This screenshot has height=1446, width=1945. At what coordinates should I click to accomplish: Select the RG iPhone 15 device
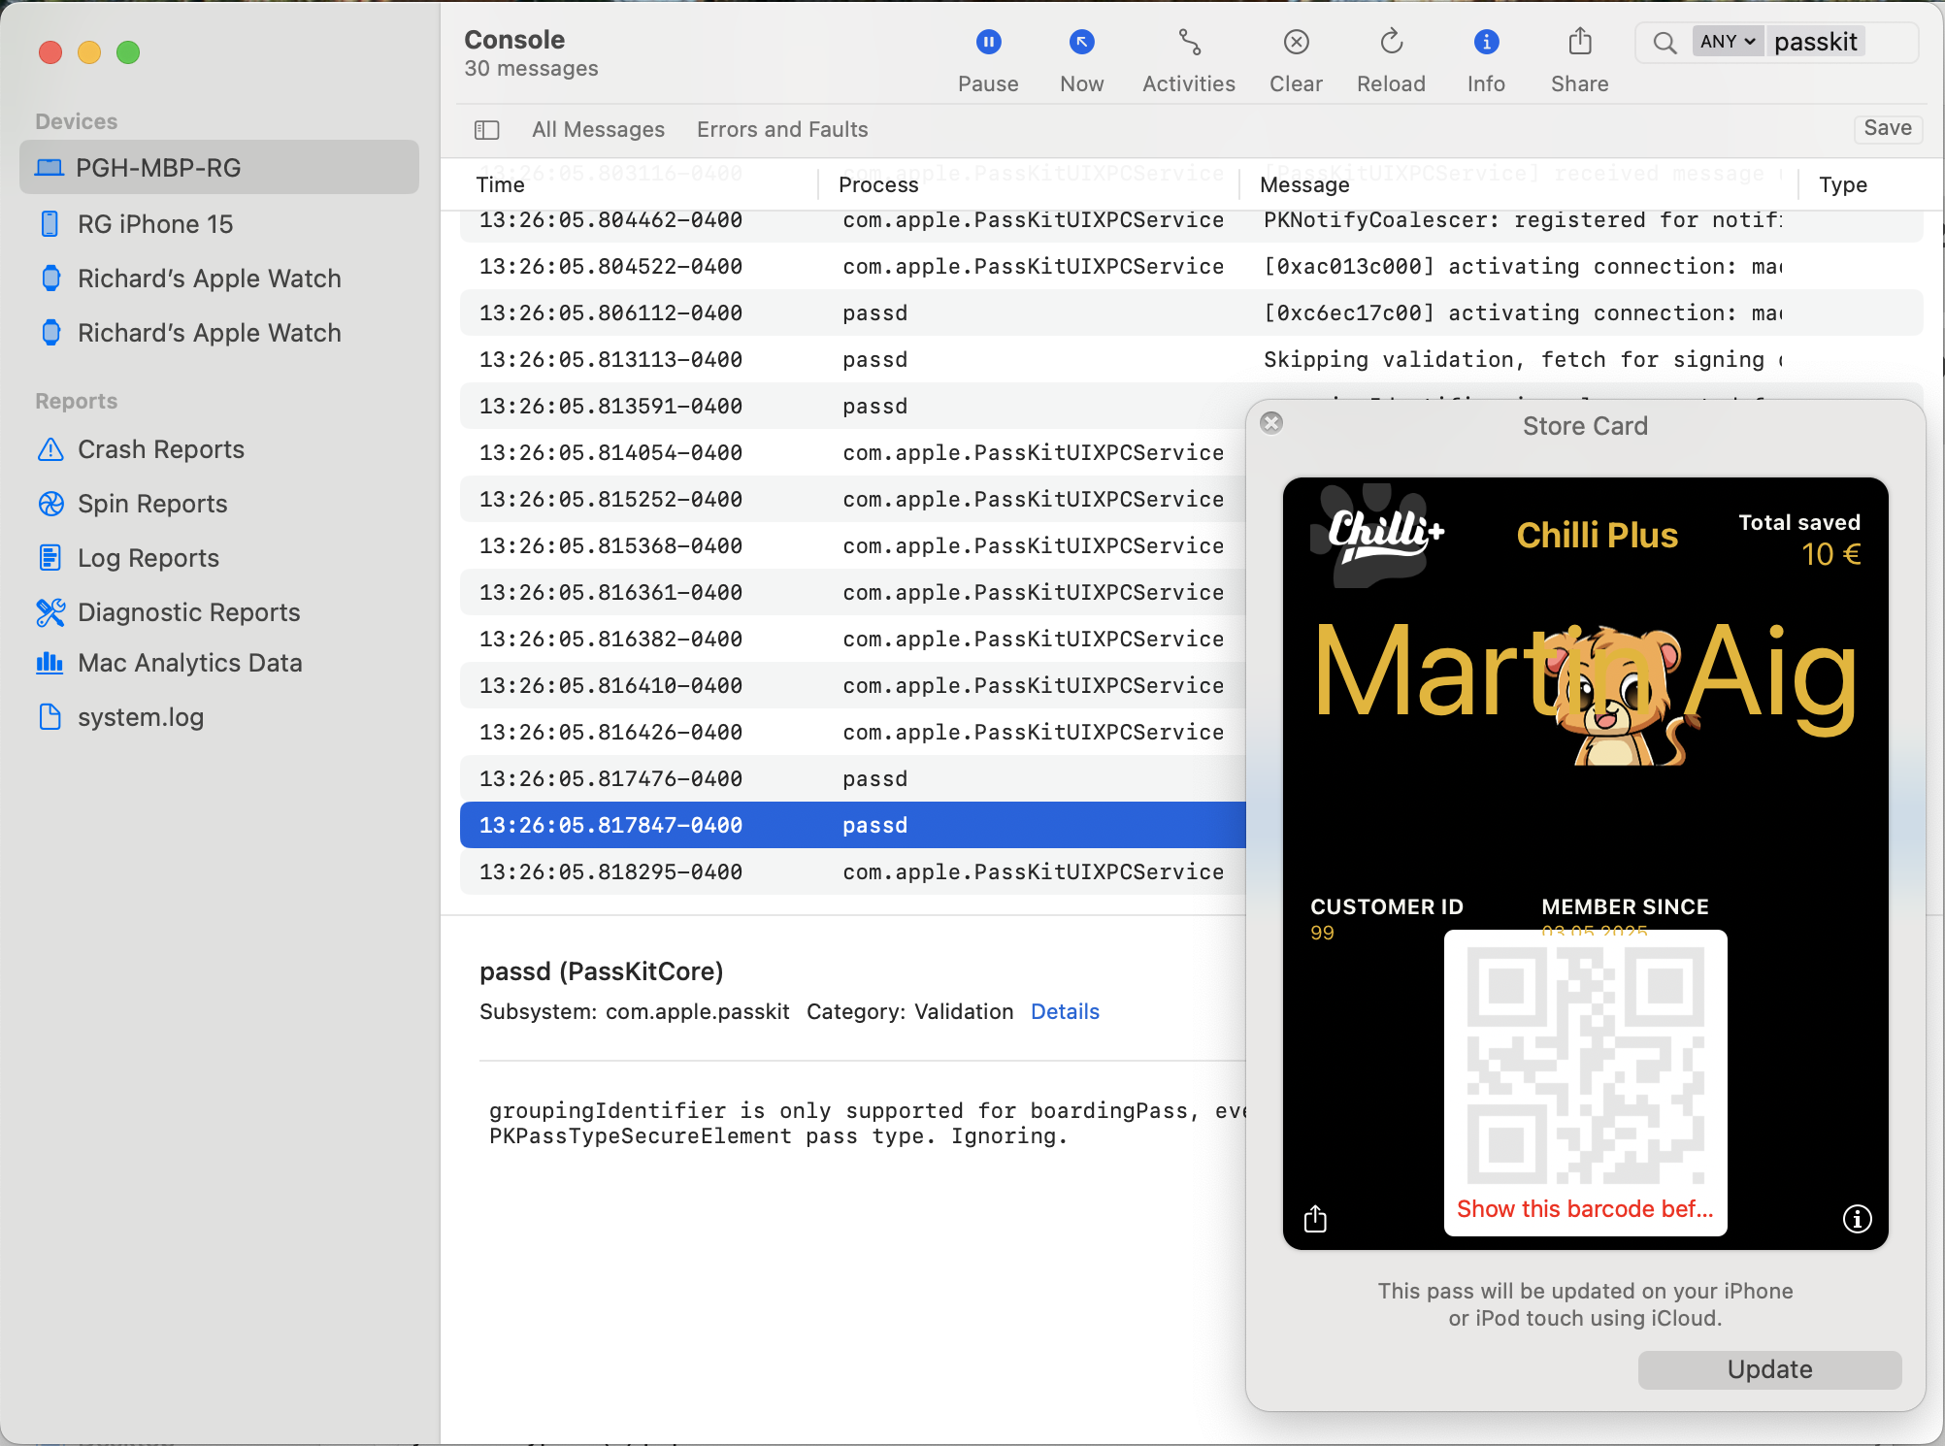(x=153, y=224)
